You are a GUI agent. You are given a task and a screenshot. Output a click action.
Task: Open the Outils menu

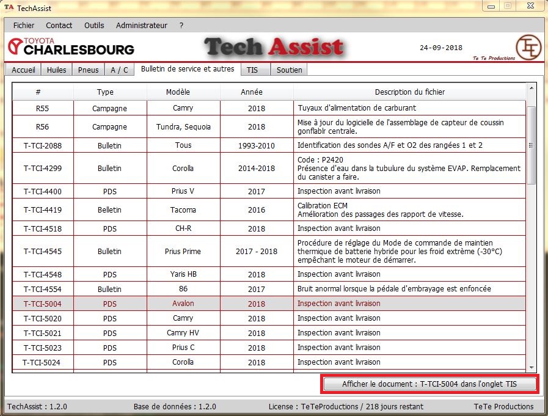click(94, 26)
